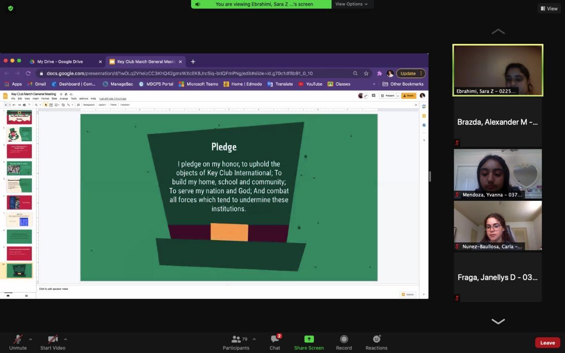This screenshot has height=353, width=565.
Task: Star the Key Club presentation
Action: click(61, 94)
